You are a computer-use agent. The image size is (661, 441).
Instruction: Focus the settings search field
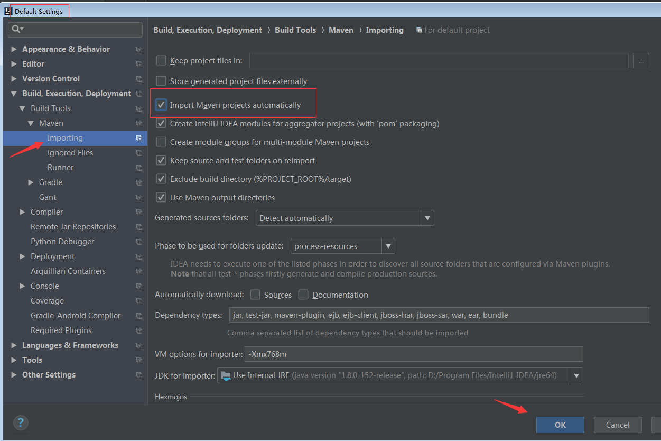75,30
